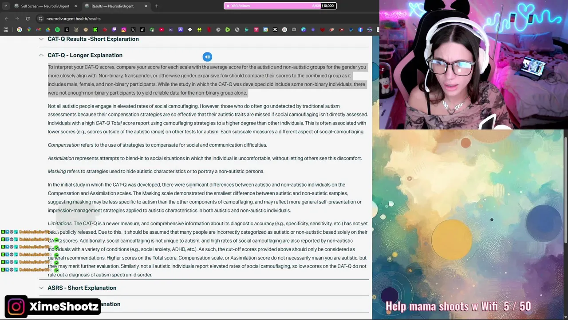Open the PayPal bookmark
The image size is (568, 320).
[x=351, y=30]
